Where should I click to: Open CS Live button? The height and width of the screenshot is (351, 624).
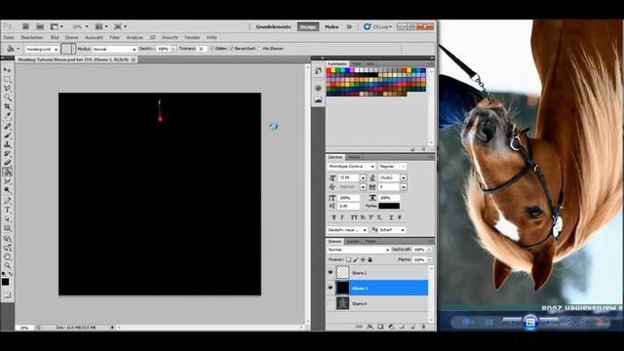[x=377, y=26]
